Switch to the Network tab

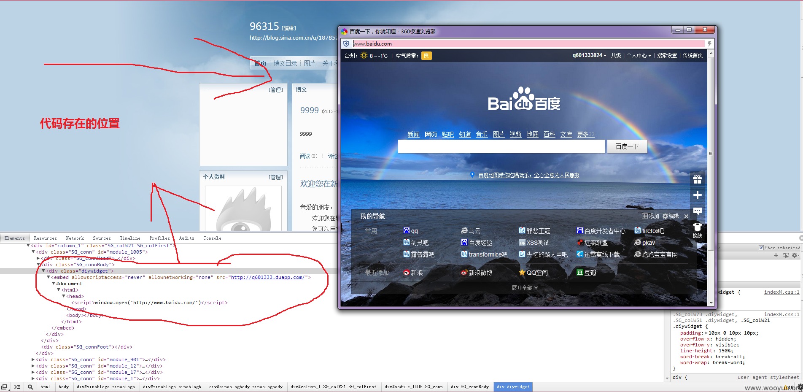[75, 238]
